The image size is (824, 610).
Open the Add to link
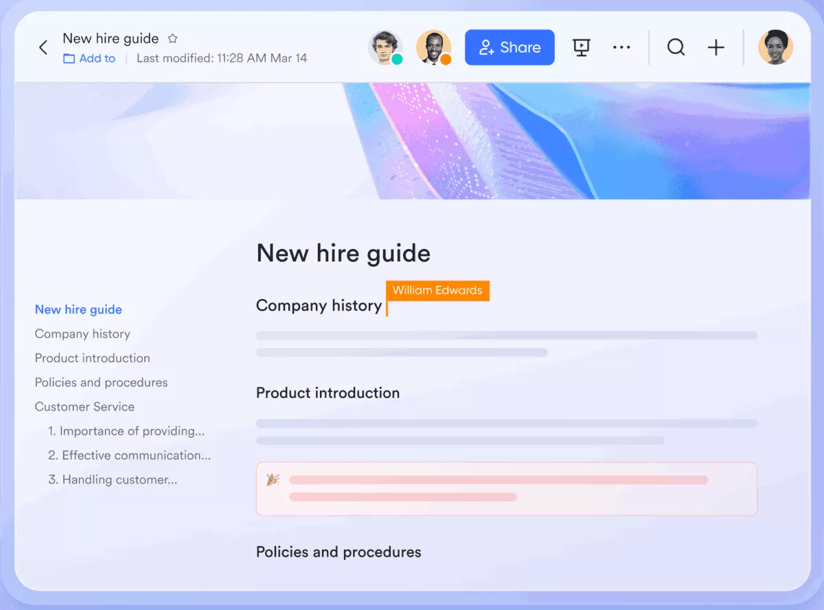coord(96,58)
